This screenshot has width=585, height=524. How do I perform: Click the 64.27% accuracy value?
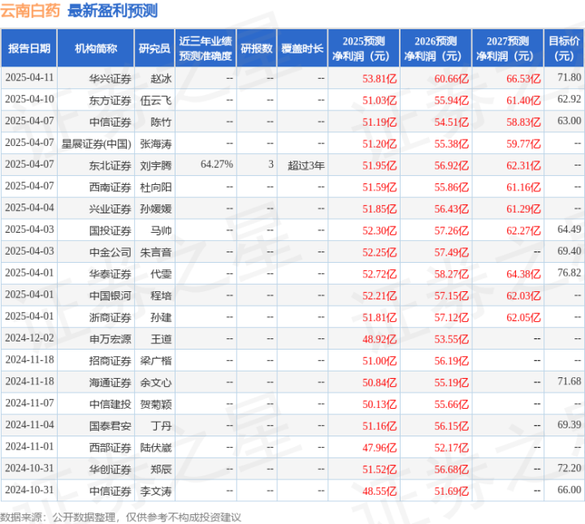pos(216,165)
